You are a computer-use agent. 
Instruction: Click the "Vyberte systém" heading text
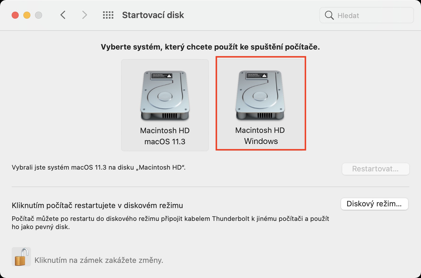tap(210, 47)
